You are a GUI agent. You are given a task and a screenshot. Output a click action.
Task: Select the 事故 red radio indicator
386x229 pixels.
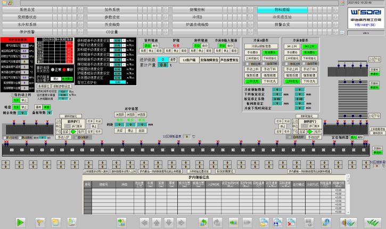point(64,70)
